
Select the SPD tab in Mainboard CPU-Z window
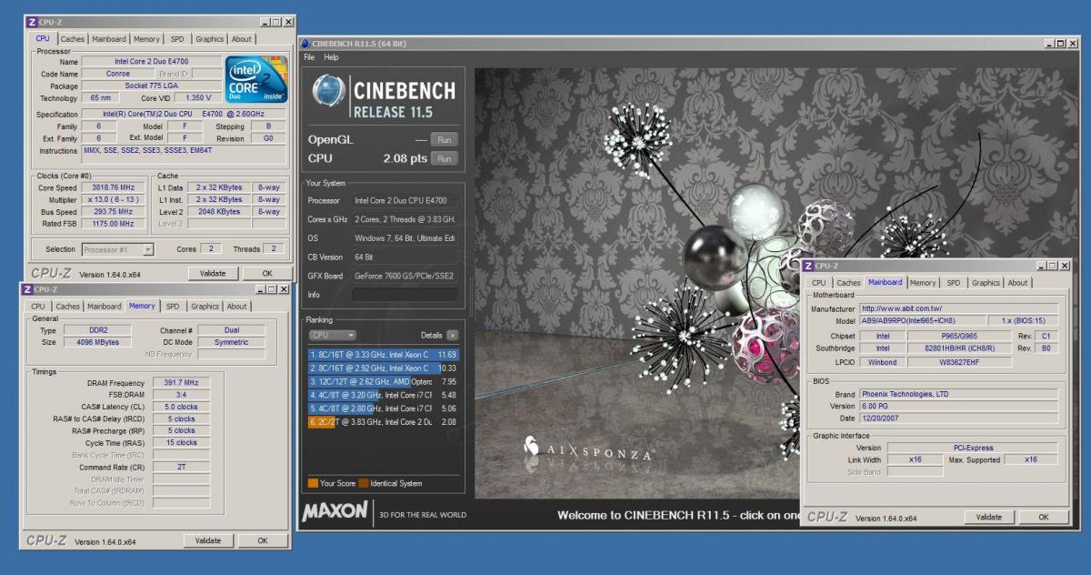[953, 283]
